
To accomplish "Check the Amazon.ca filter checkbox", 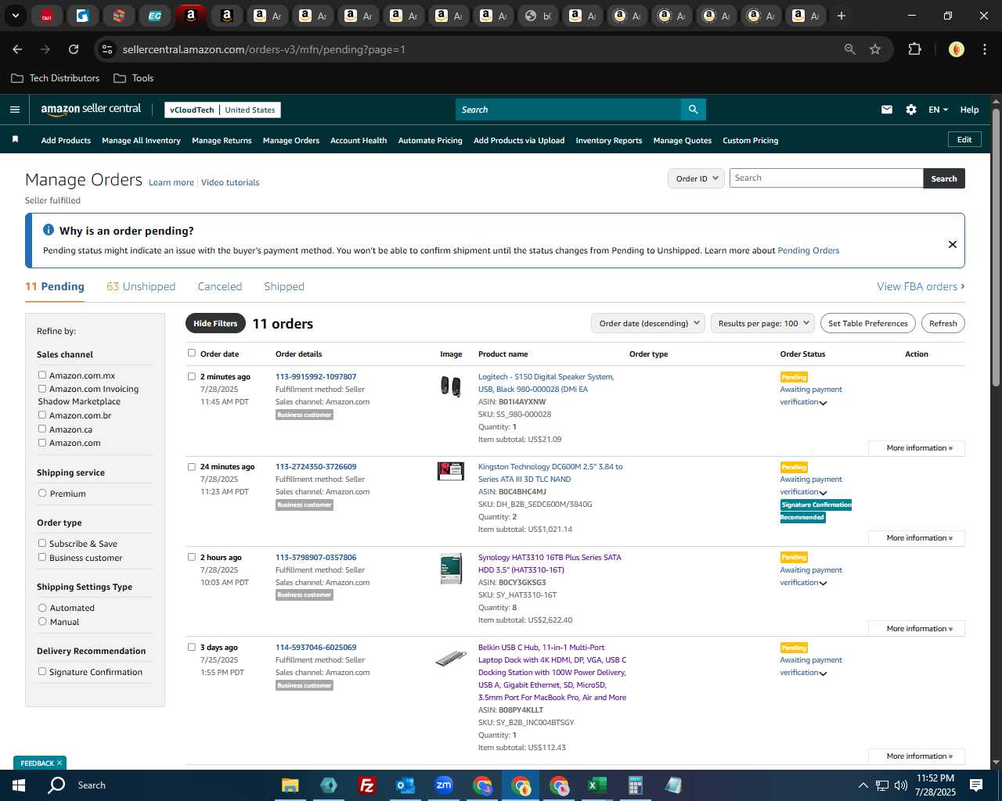I will click(42, 429).
